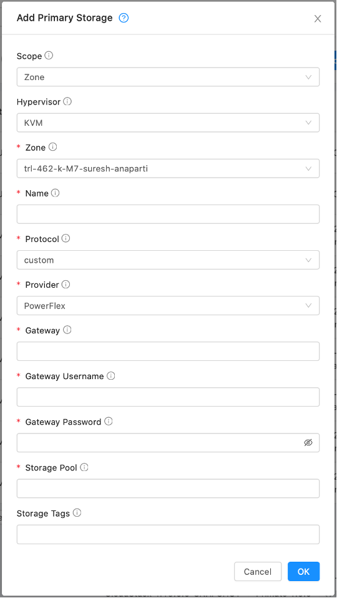The width and height of the screenshot is (337, 598).
Task: Click info icon beside Gateway Username
Action: (110, 376)
